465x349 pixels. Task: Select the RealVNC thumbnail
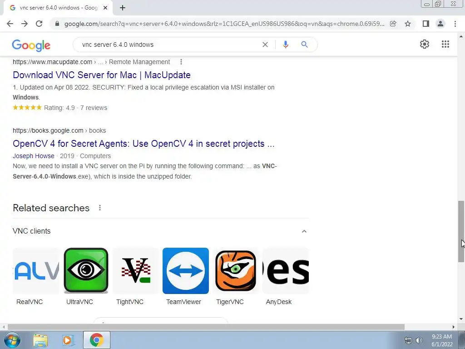[36, 271]
